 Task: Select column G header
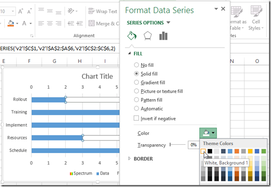[54, 61]
